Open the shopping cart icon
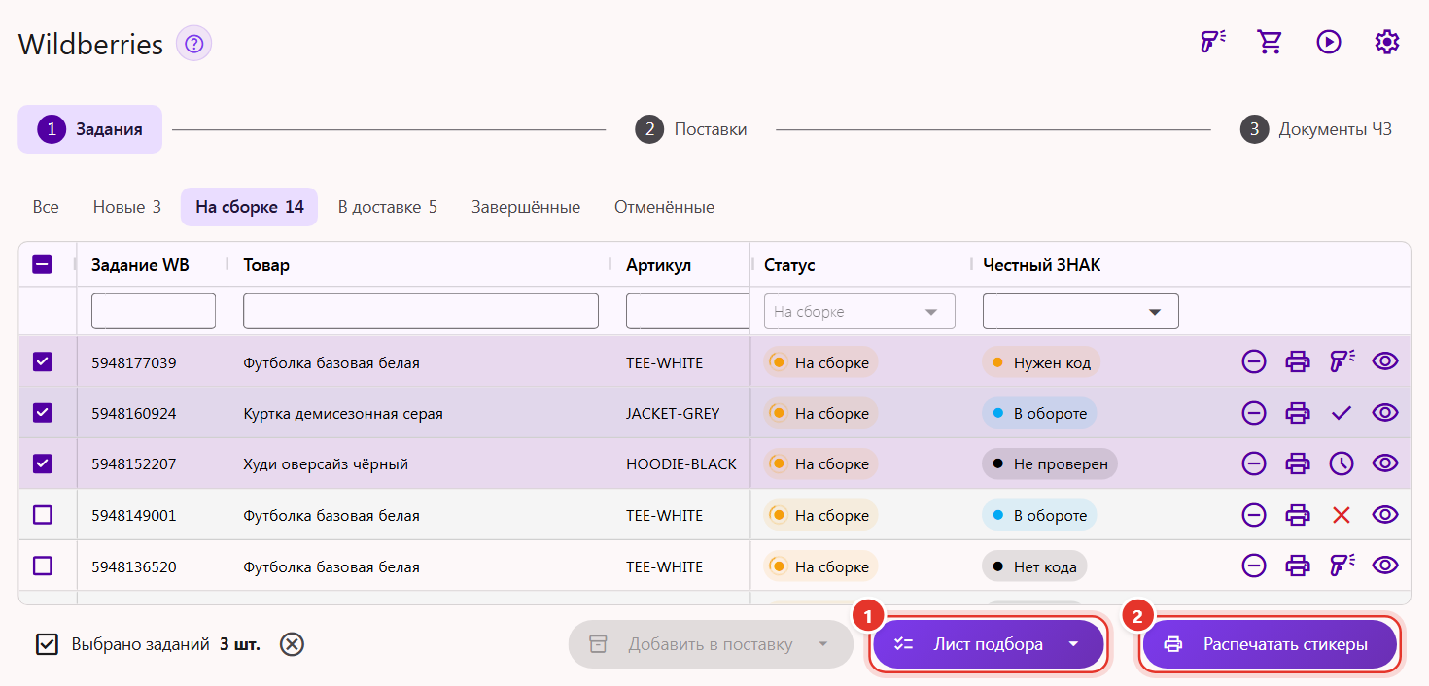 1270,42
